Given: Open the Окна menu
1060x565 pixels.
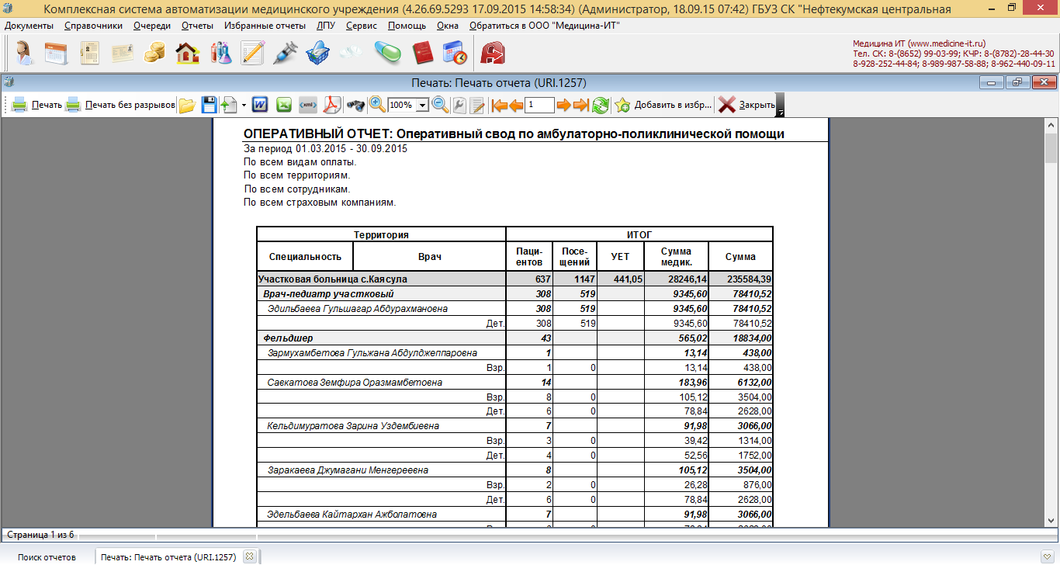Looking at the screenshot, I should click(448, 26).
